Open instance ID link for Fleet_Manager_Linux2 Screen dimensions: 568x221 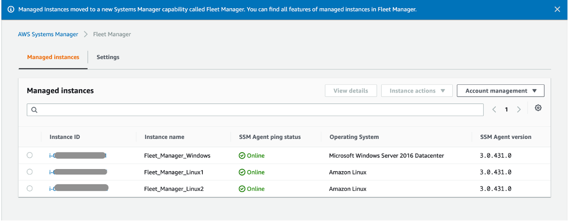coord(79,189)
